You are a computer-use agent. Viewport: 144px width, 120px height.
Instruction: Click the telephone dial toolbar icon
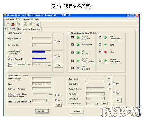[25, 24]
